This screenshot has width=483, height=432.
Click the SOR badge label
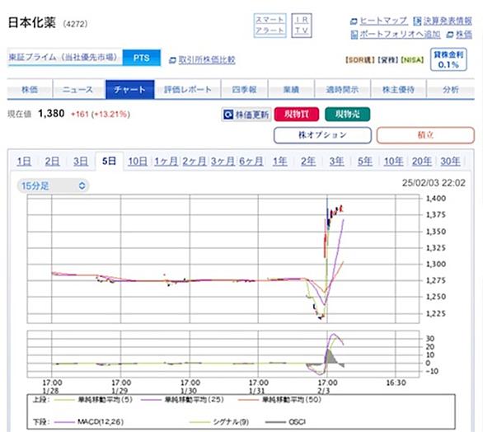(x=360, y=60)
